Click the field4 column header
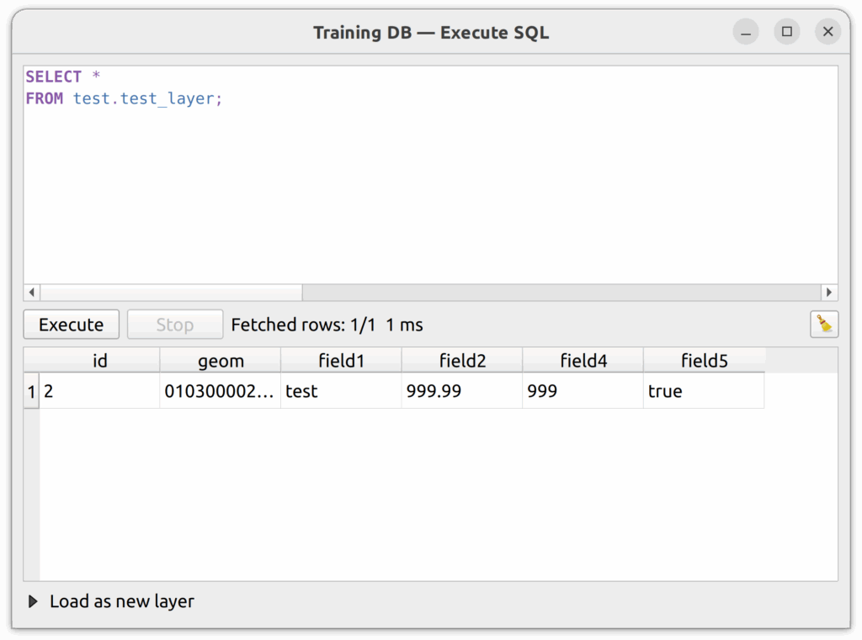The width and height of the screenshot is (862, 640). (x=583, y=361)
